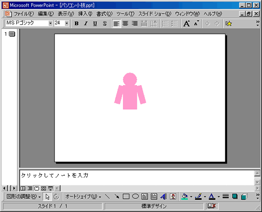The image size is (262, 212).
Task: Click spelling status icon in status bar
Action: click(x=212, y=206)
